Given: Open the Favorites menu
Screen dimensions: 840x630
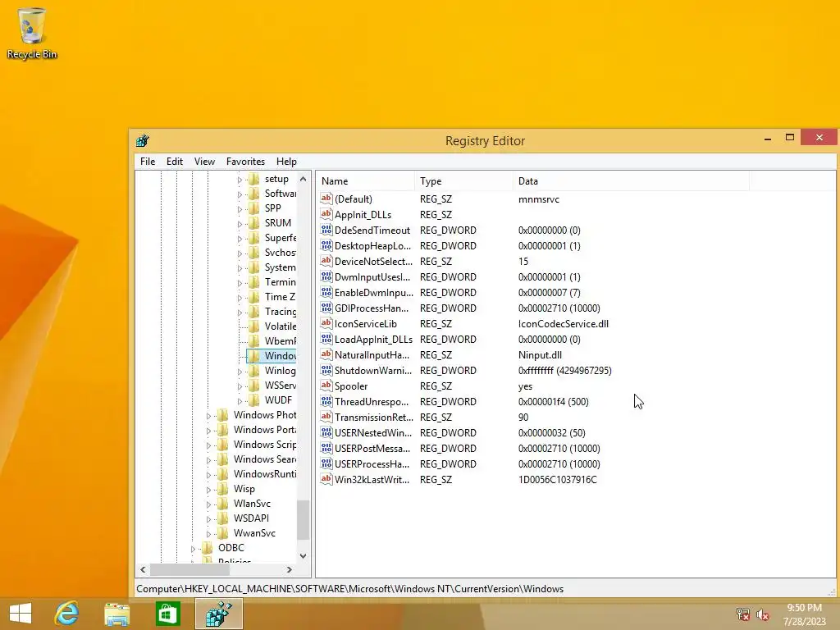Looking at the screenshot, I should tap(245, 162).
